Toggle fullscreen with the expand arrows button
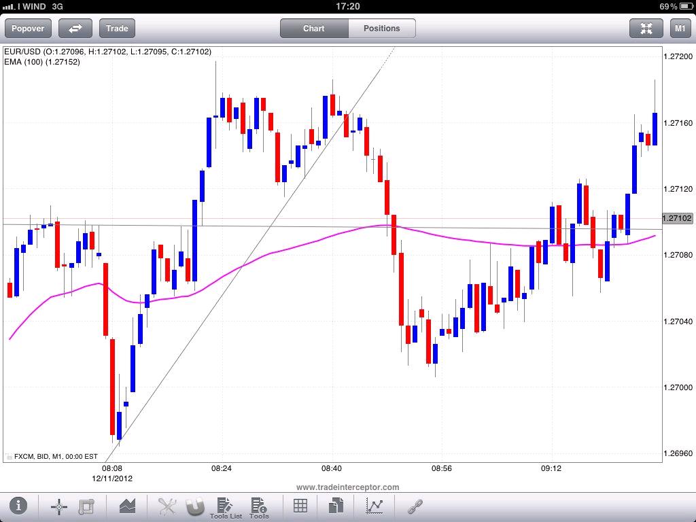Image resolution: width=696 pixels, height=522 pixels. coord(646,29)
